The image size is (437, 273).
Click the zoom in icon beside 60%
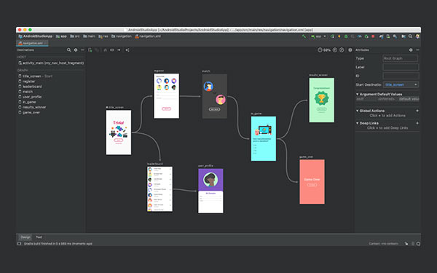tap(335, 50)
